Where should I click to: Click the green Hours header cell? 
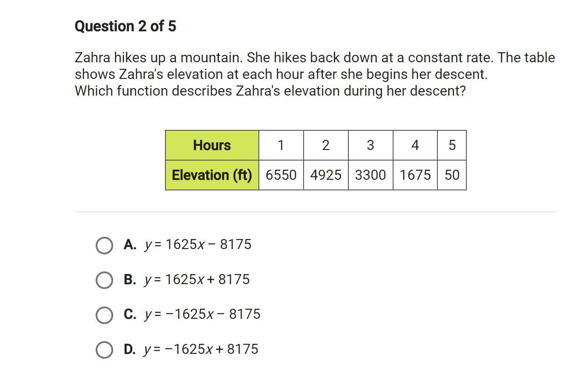(x=212, y=145)
